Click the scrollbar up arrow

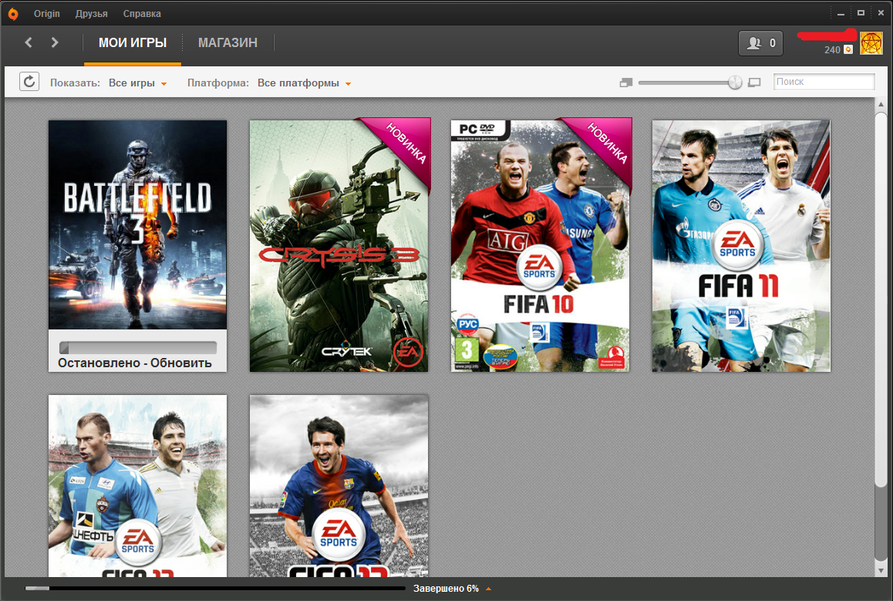[x=881, y=104]
